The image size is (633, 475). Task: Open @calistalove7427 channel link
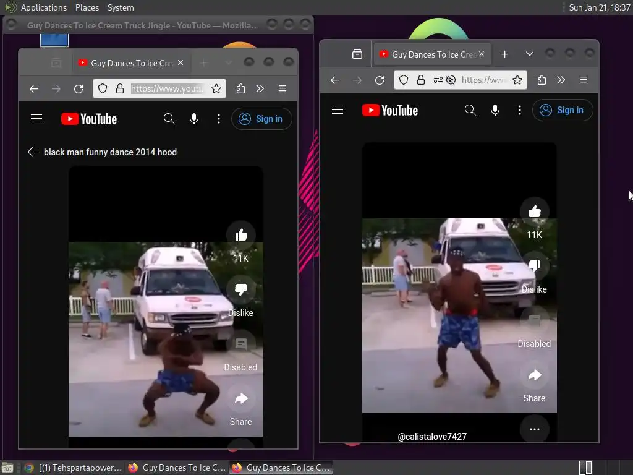(x=432, y=437)
